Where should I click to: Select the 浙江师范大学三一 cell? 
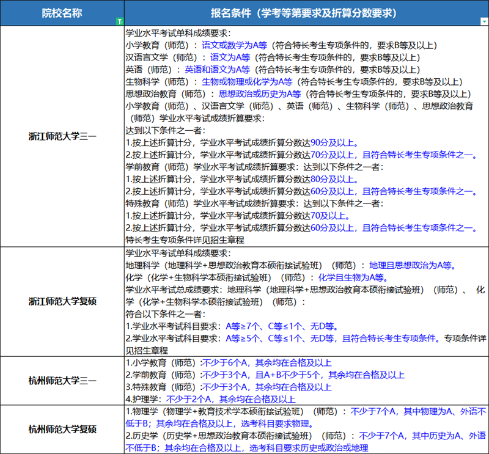(x=62, y=136)
